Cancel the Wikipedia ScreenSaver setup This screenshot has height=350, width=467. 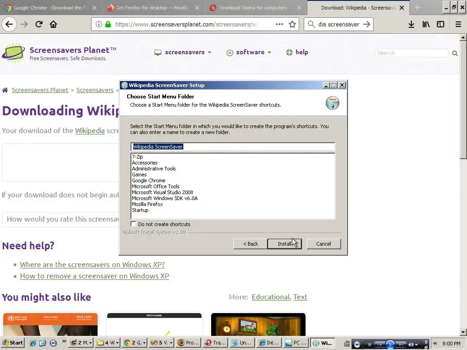point(324,244)
